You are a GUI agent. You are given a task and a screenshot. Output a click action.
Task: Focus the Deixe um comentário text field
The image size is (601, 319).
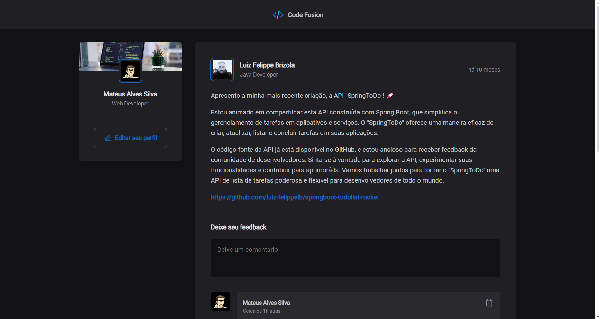pos(355,258)
